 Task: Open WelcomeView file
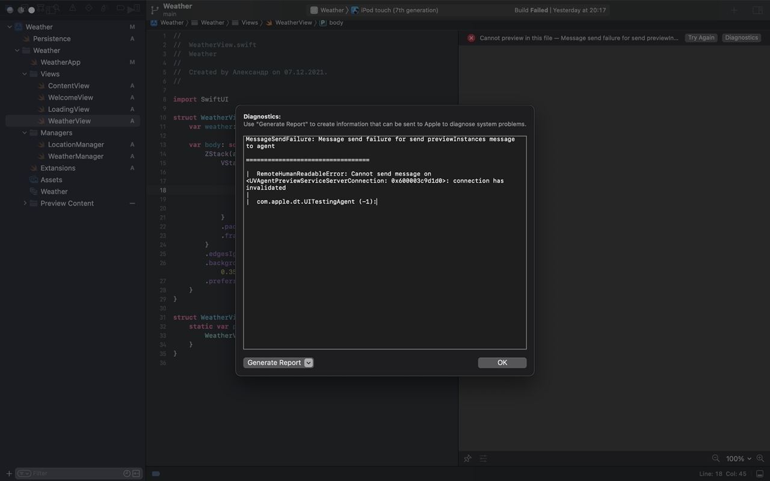pyautogui.click(x=70, y=97)
